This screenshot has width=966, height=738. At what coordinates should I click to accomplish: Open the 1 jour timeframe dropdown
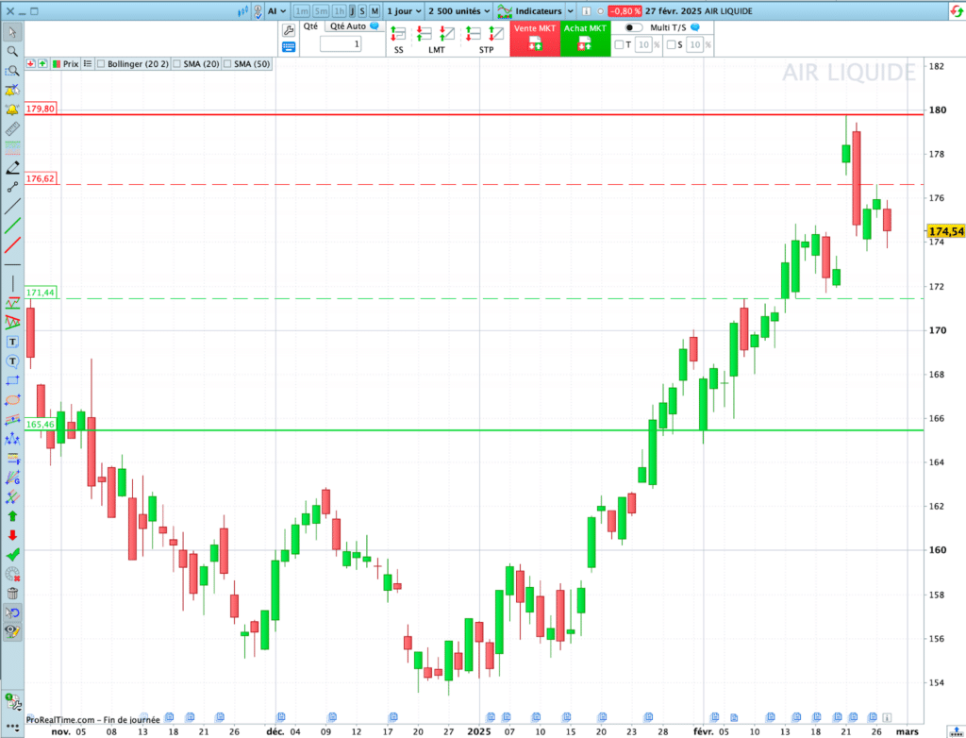coord(404,11)
